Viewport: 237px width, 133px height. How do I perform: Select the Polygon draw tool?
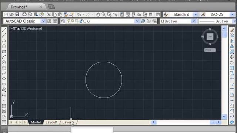point(4,46)
